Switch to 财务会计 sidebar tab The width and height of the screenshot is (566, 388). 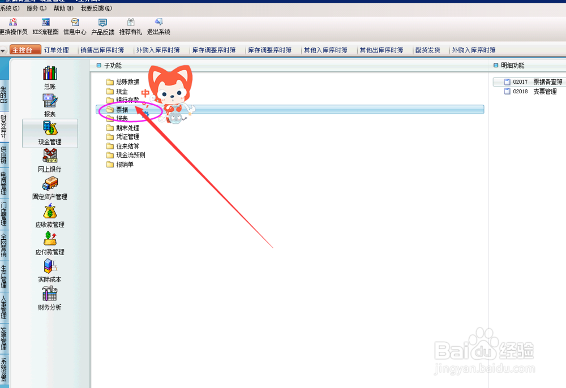pyautogui.click(x=3, y=126)
